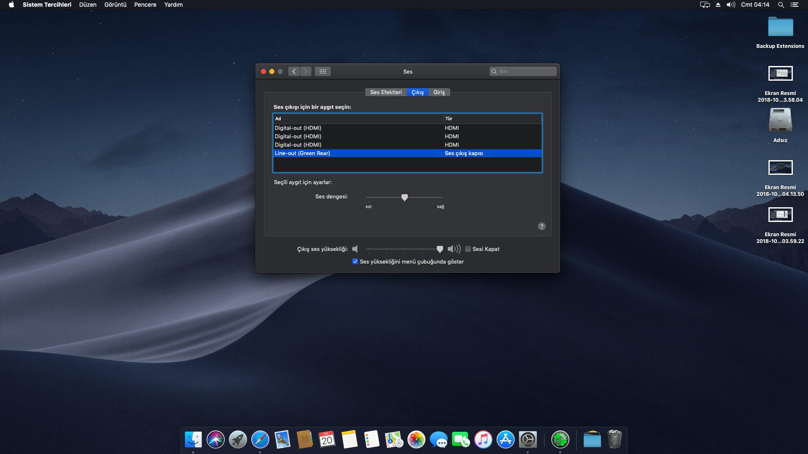Open the Spotlight search magnifier icon
Viewport: 808px width, 454px height.
click(x=781, y=5)
